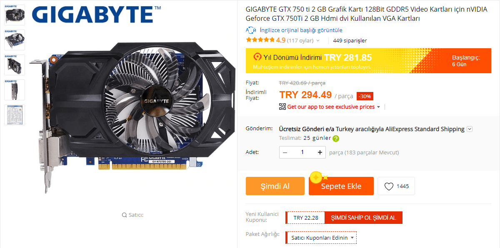500x248 pixels.
Task: Expand the rating votes dropdown arrow
Action: tap(318, 41)
